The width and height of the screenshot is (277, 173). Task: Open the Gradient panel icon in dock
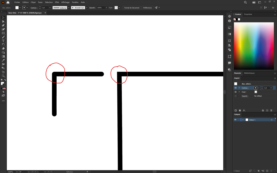pyautogui.click(x=230, y=34)
